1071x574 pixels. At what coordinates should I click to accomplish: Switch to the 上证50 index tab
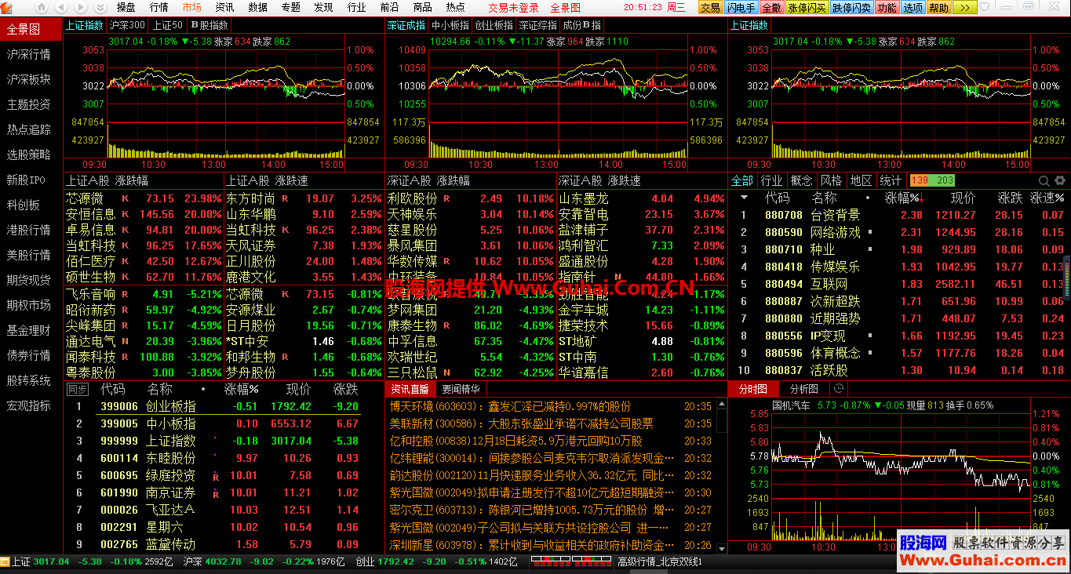pos(168,24)
